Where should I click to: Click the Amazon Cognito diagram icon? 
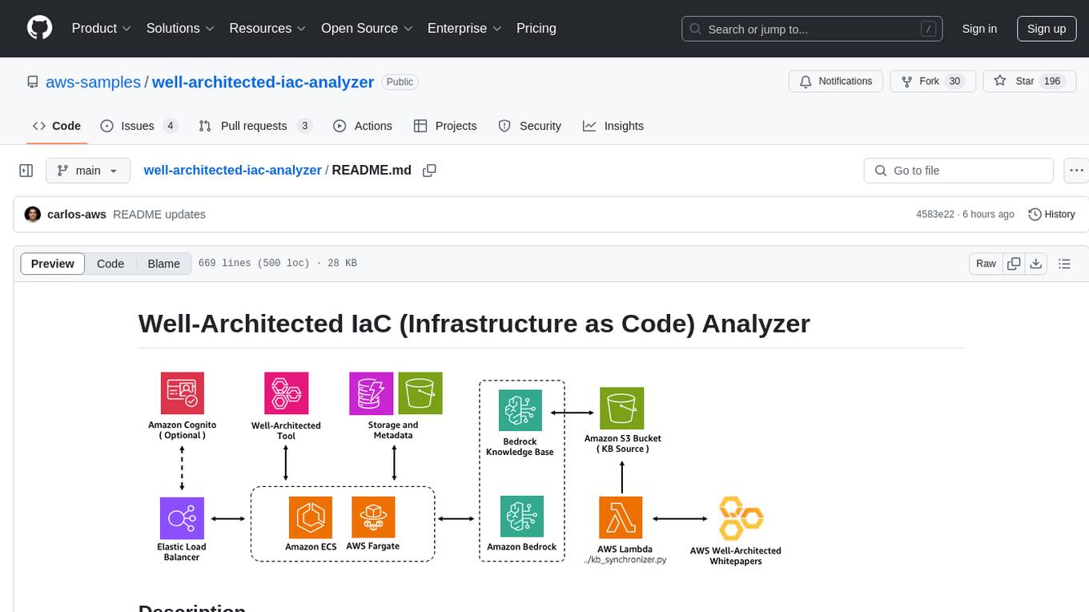(x=183, y=393)
